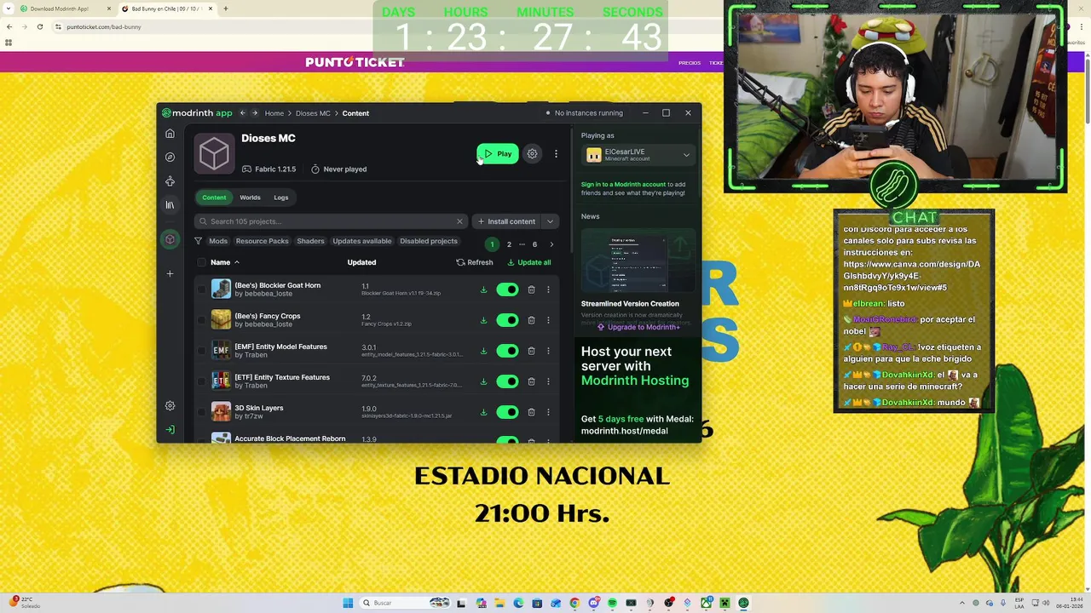Open more options for Blockier Goat Horn

[x=548, y=289]
